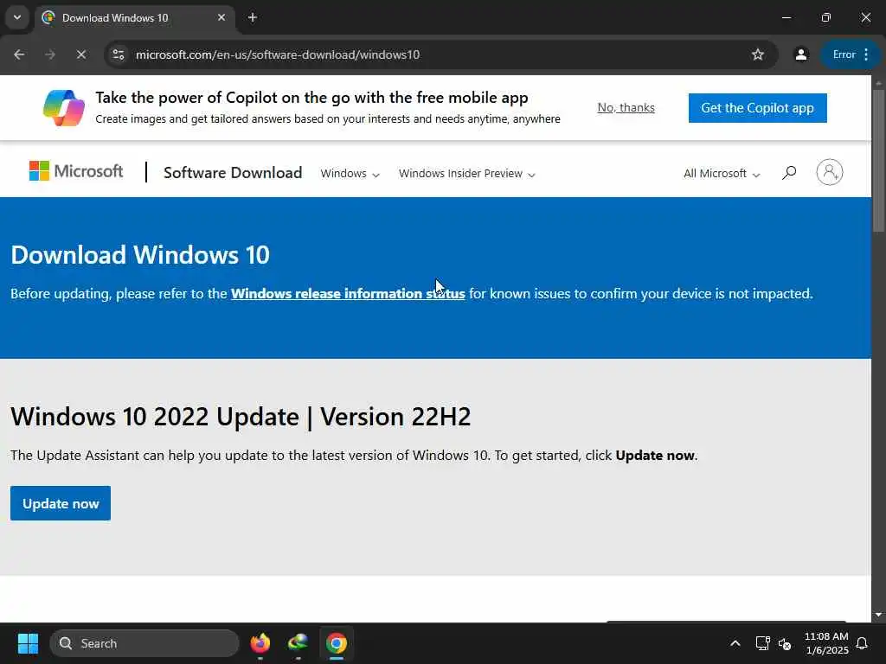The image size is (886, 664).
Task: View site information icon in address bar
Action: point(119,54)
